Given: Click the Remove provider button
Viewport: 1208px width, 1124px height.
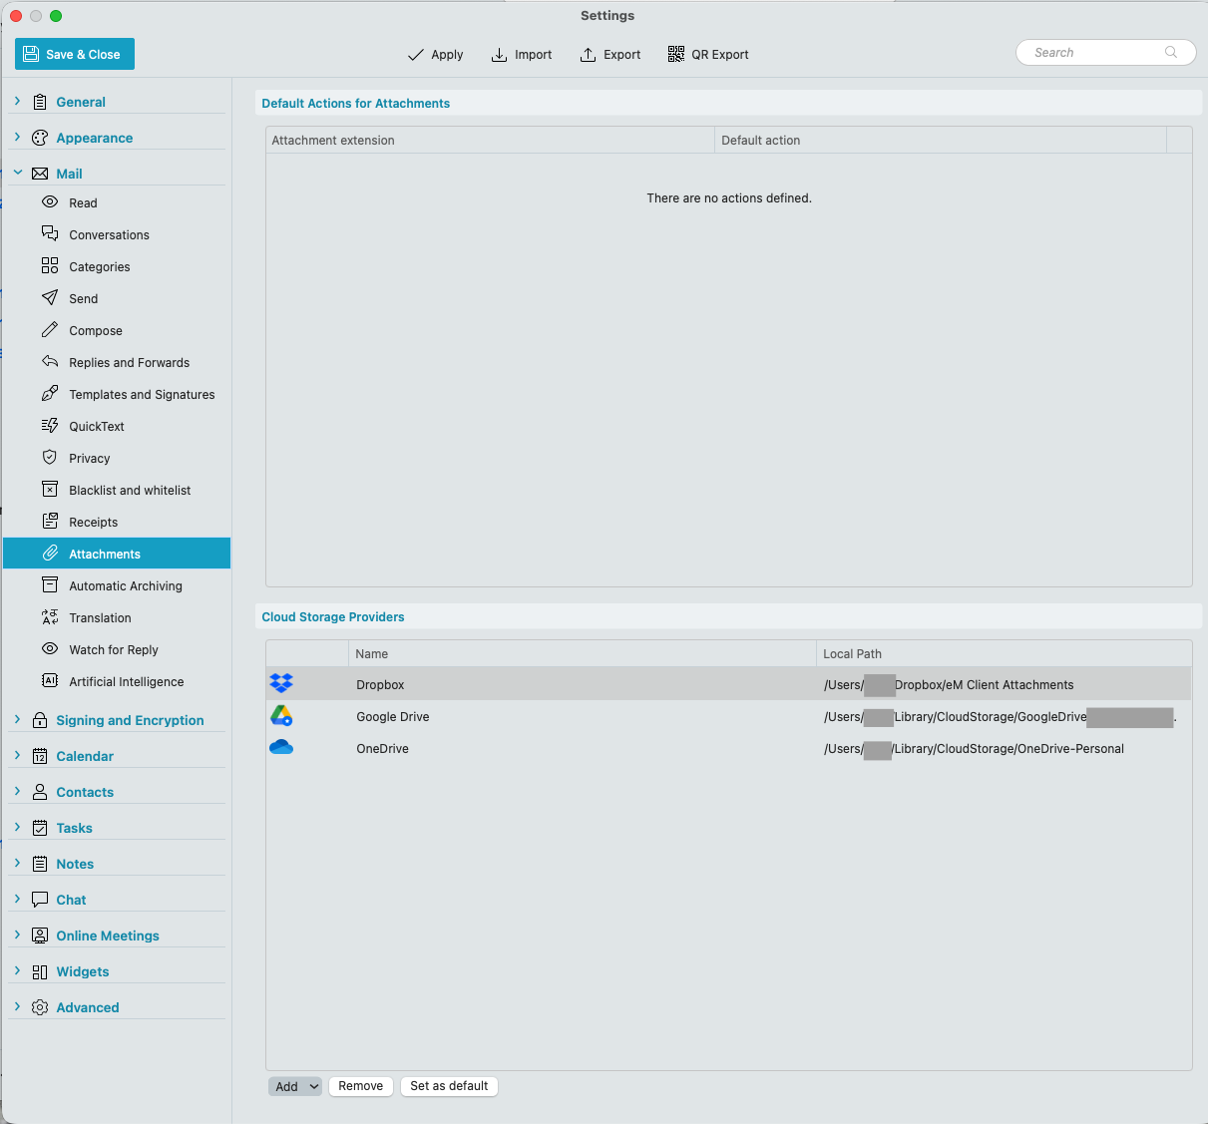Looking at the screenshot, I should (360, 1086).
